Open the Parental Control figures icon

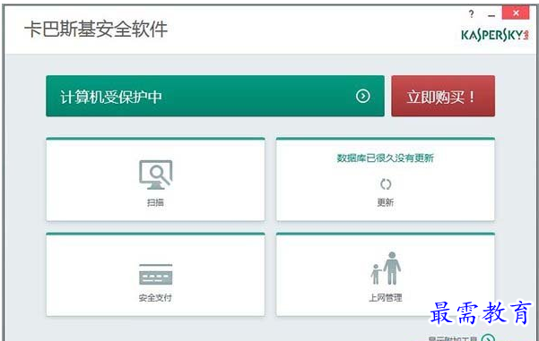(386, 269)
